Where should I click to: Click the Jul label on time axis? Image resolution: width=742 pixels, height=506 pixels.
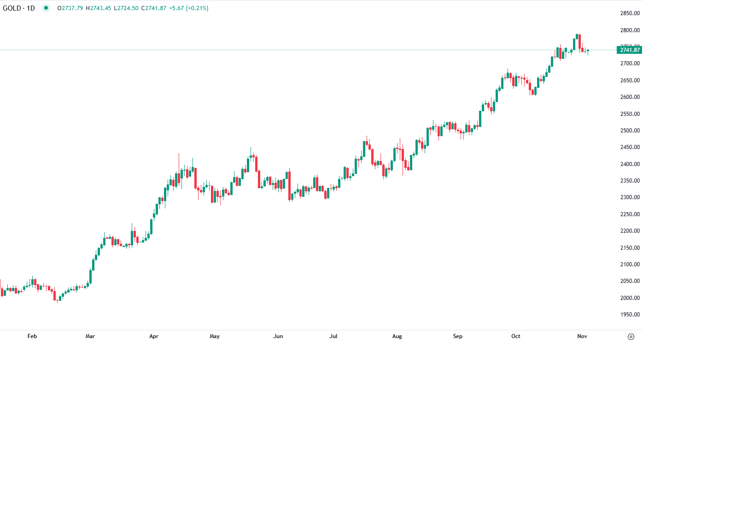pos(333,336)
